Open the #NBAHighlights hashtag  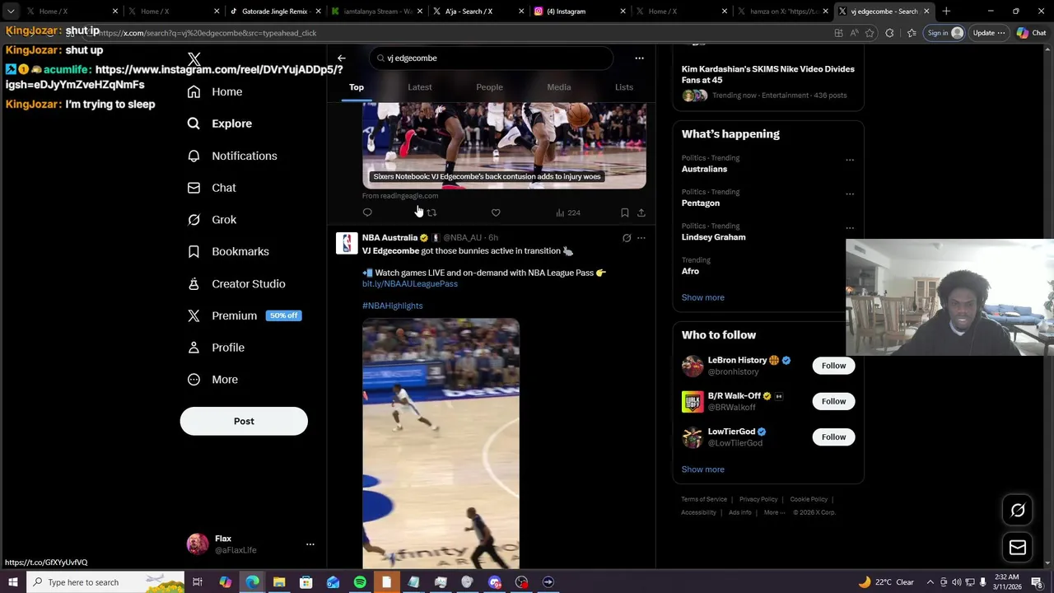pos(393,306)
